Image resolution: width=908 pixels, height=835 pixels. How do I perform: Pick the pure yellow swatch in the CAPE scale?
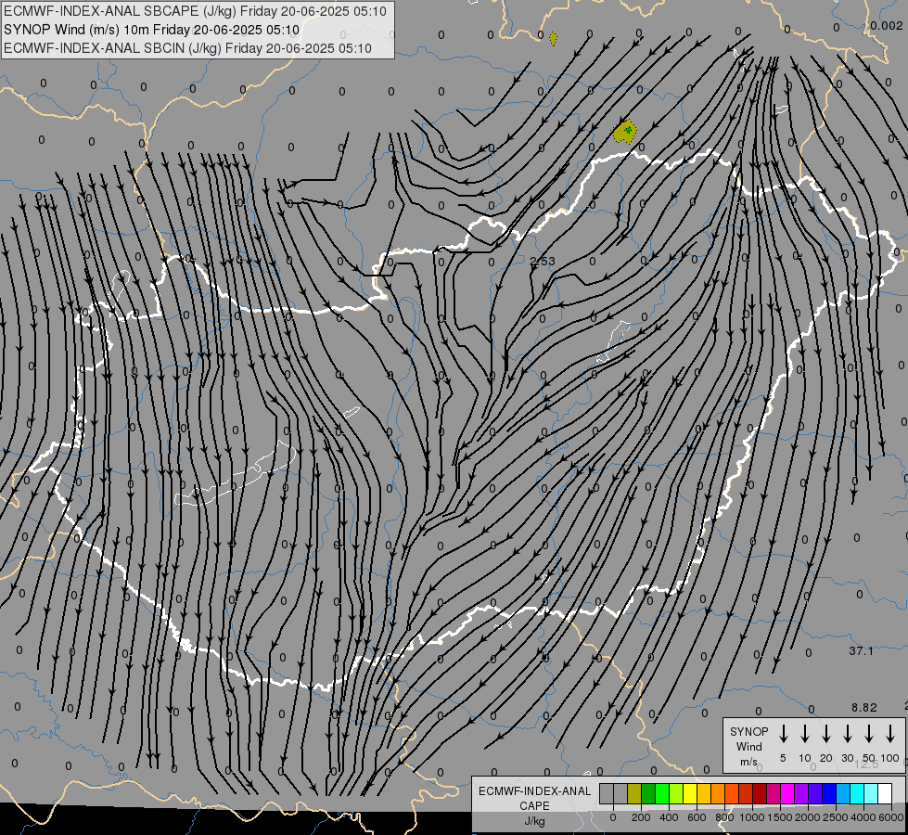click(x=690, y=793)
